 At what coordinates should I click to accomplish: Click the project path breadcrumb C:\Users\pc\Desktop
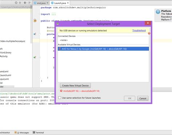coord(16,7)
